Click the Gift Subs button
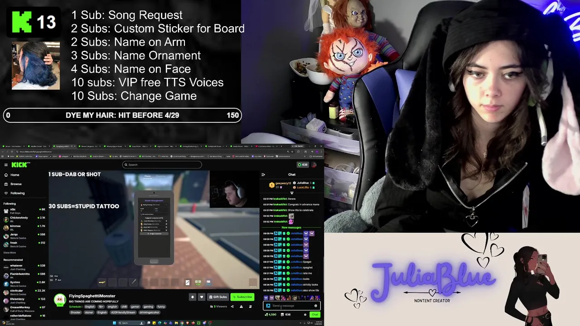Screen dimensions: 580x326 pos(218,297)
